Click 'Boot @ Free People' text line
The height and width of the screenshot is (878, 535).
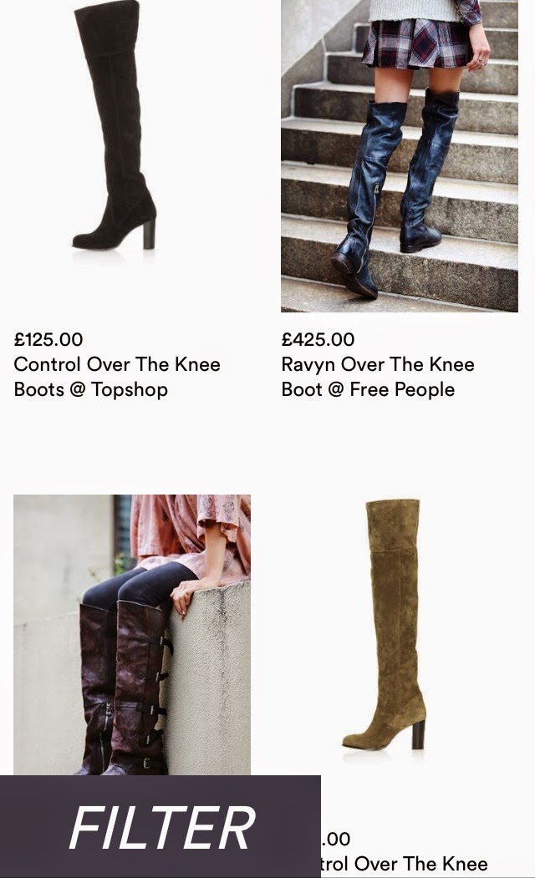coord(368,390)
